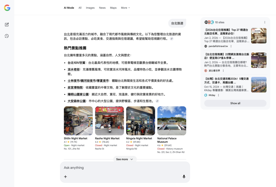Image resolution: width=276 pixels, height=187 pixels.
Task: Open National Palace Museum photo card
Action: tap(172, 121)
